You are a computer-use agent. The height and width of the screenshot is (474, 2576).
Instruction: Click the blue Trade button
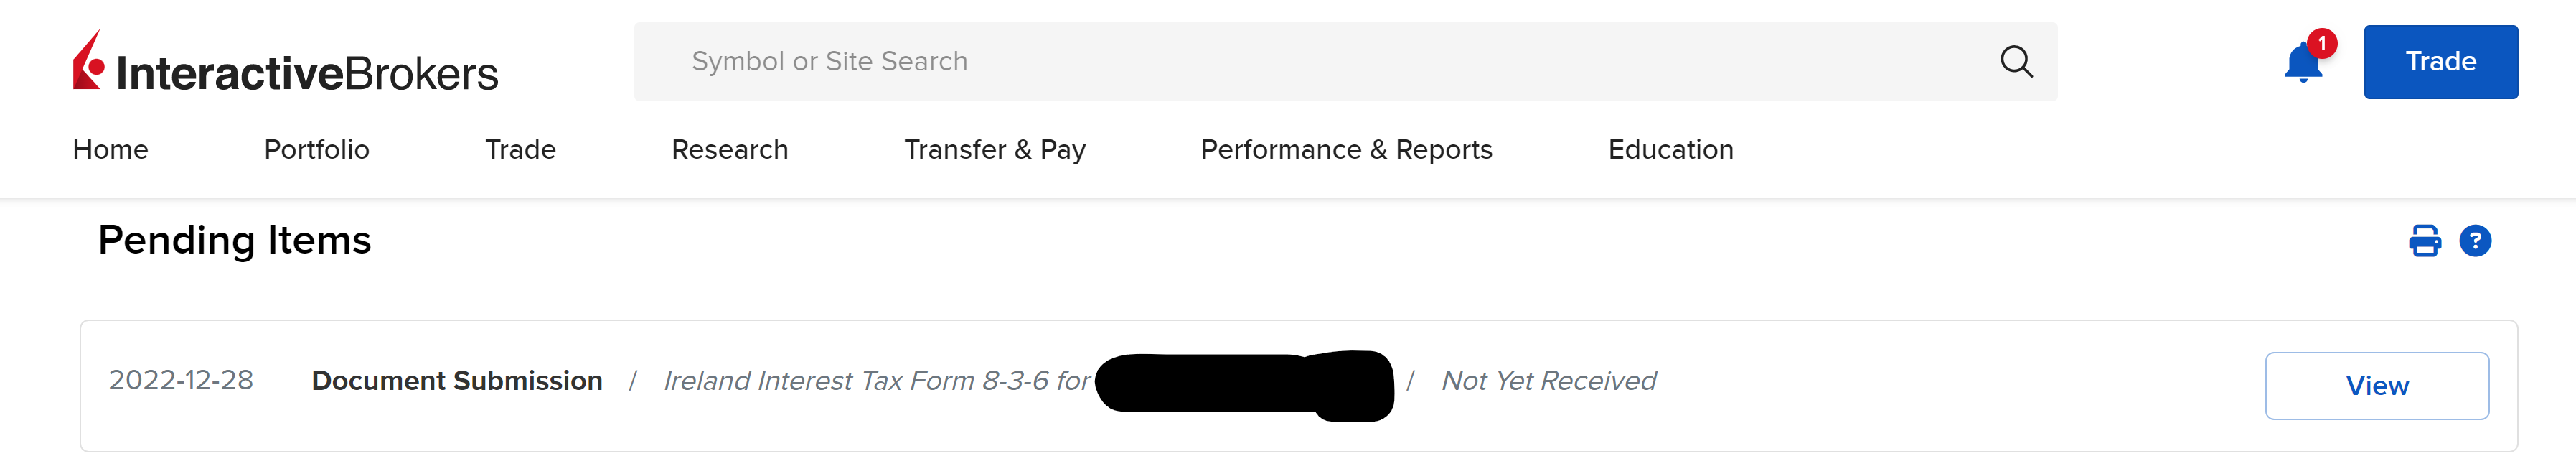[2440, 62]
